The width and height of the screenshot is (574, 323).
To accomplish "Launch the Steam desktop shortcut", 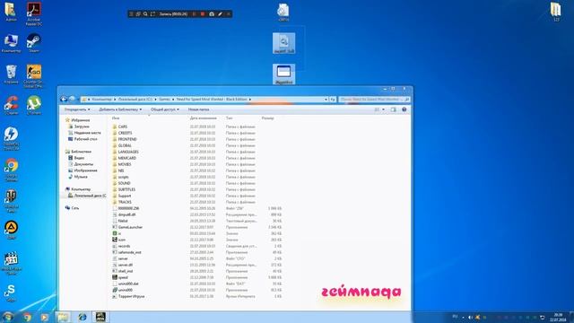I will click(x=34, y=43).
